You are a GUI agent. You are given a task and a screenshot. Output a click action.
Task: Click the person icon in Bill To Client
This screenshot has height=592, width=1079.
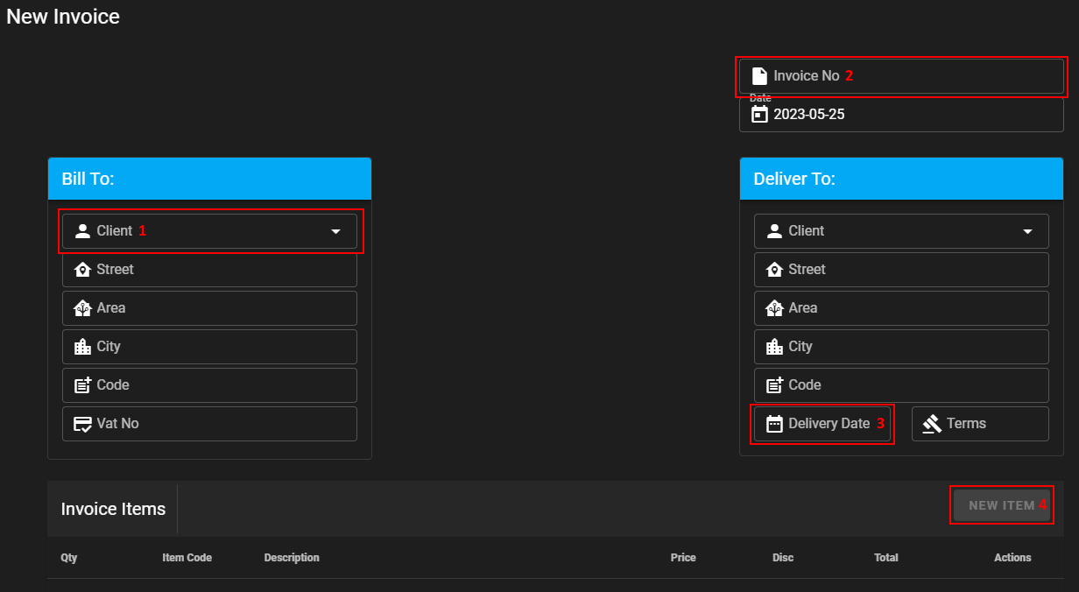[83, 231]
